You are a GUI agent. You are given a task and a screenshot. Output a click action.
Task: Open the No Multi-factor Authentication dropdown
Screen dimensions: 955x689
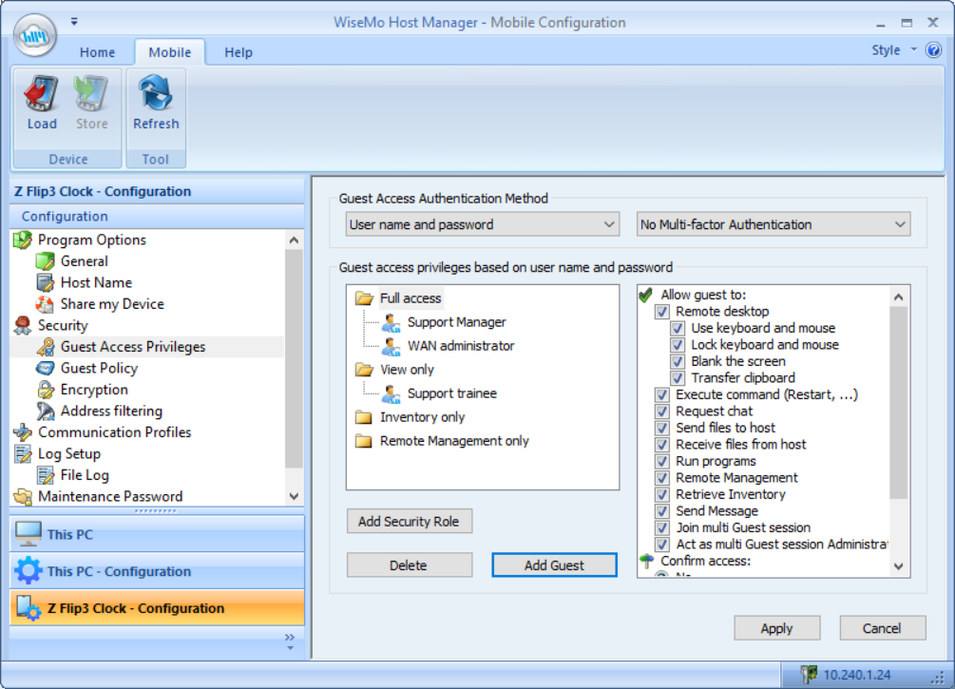pos(897,224)
